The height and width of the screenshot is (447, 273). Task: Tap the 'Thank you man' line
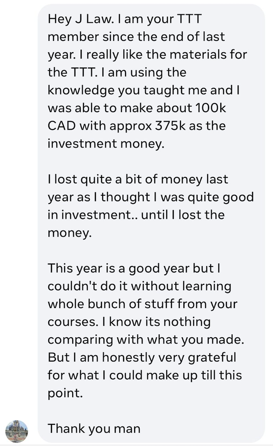94,428
